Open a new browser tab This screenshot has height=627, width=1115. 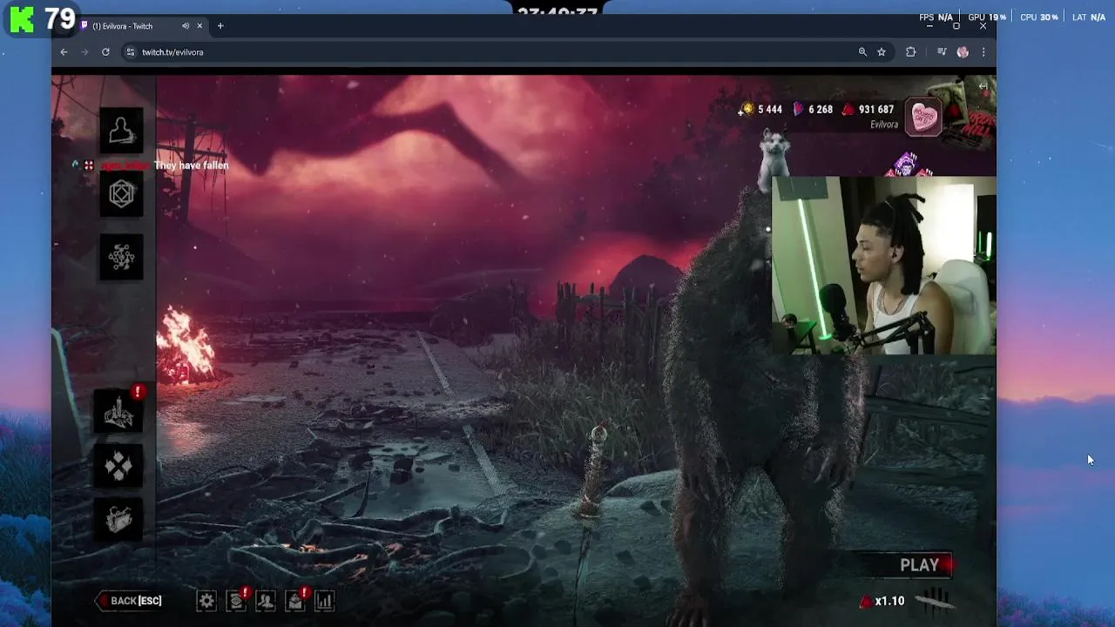pyautogui.click(x=220, y=26)
